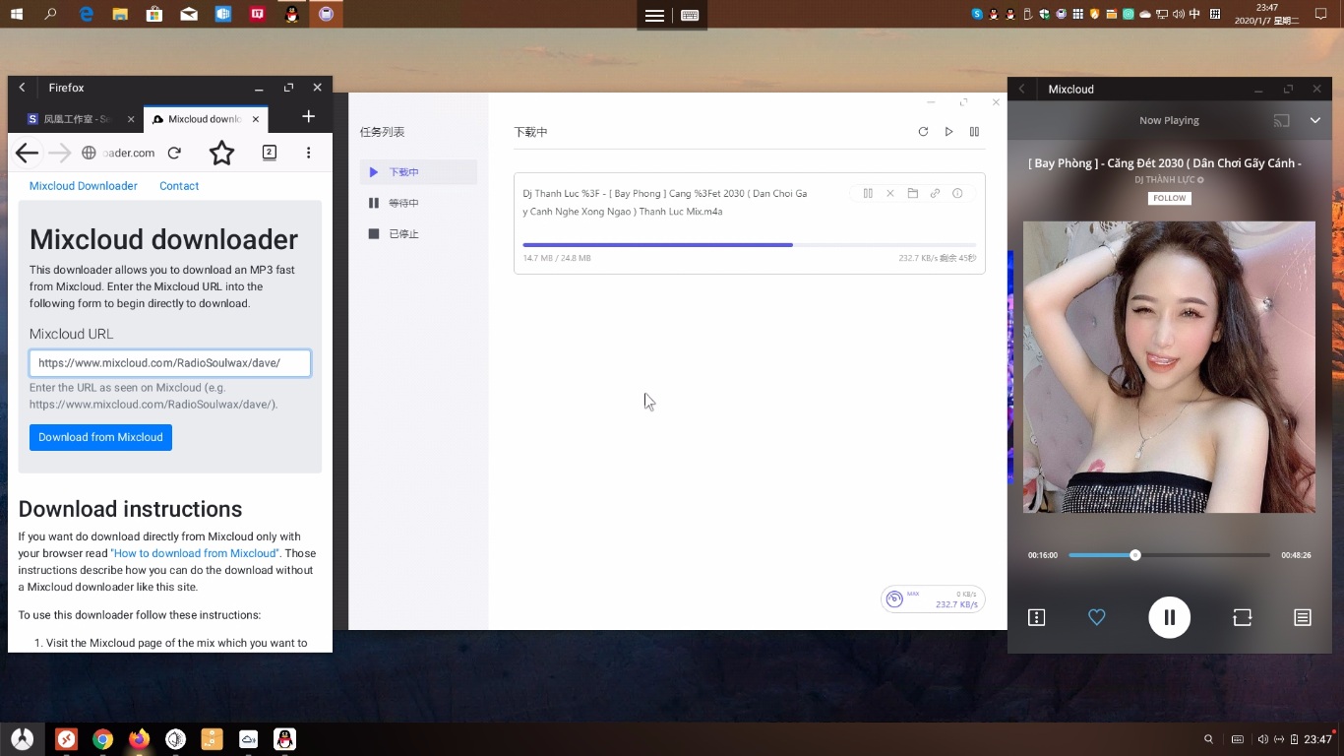Open the QQ penguin in the bottom dock
Image resolution: width=1344 pixels, height=756 pixels.
(284, 739)
